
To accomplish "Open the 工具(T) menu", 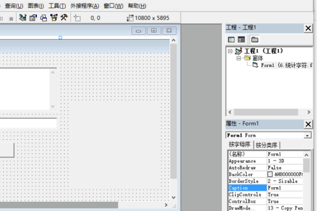I will tap(57, 6).
